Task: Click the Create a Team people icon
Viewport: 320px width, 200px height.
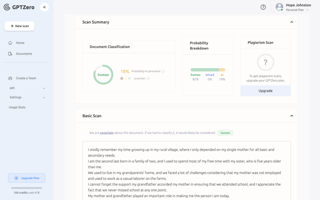Action: [x=10, y=78]
